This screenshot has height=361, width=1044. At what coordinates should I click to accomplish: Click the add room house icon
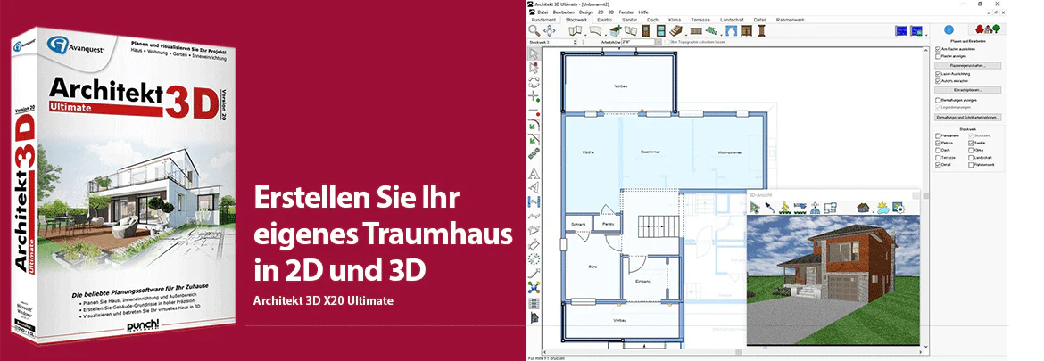coord(616,30)
